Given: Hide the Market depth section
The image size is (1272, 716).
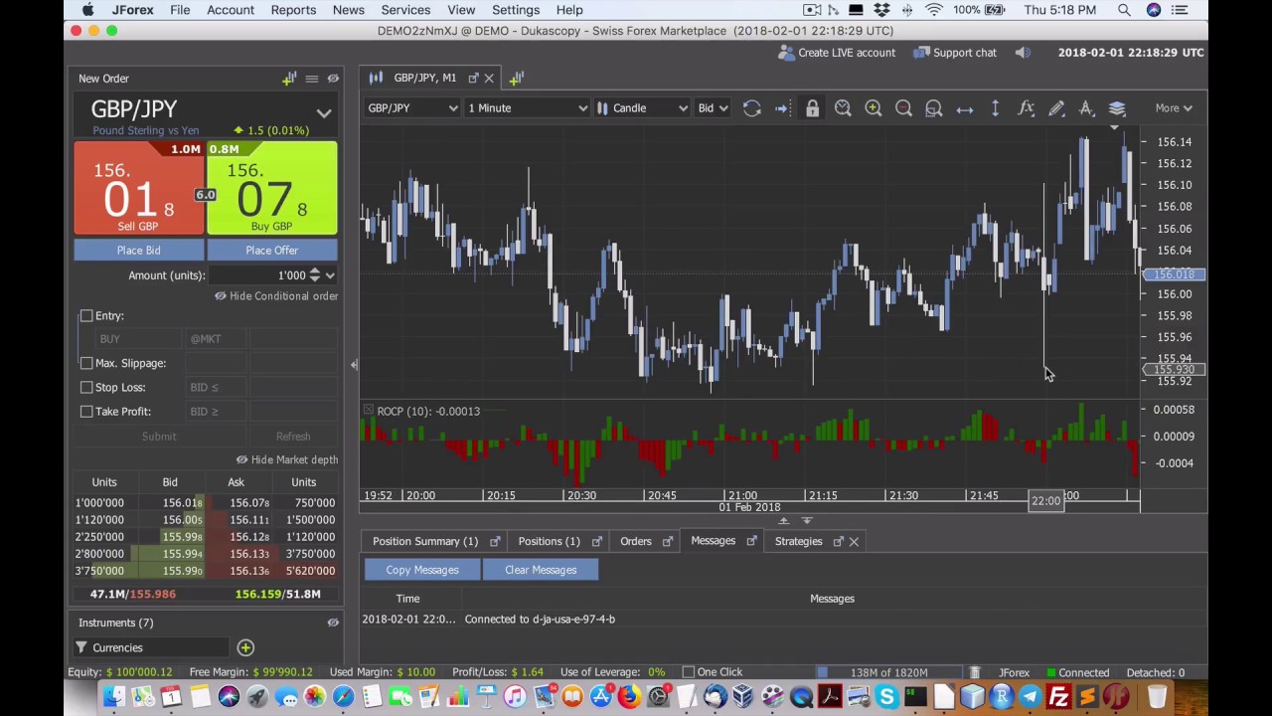Looking at the screenshot, I should click(x=287, y=459).
